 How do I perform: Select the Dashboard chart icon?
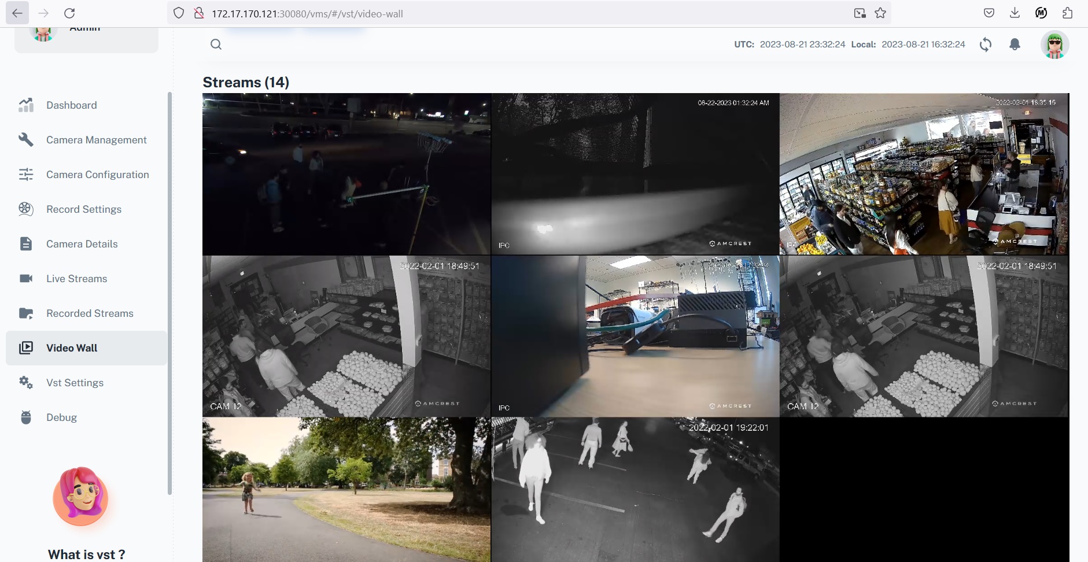(26, 105)
